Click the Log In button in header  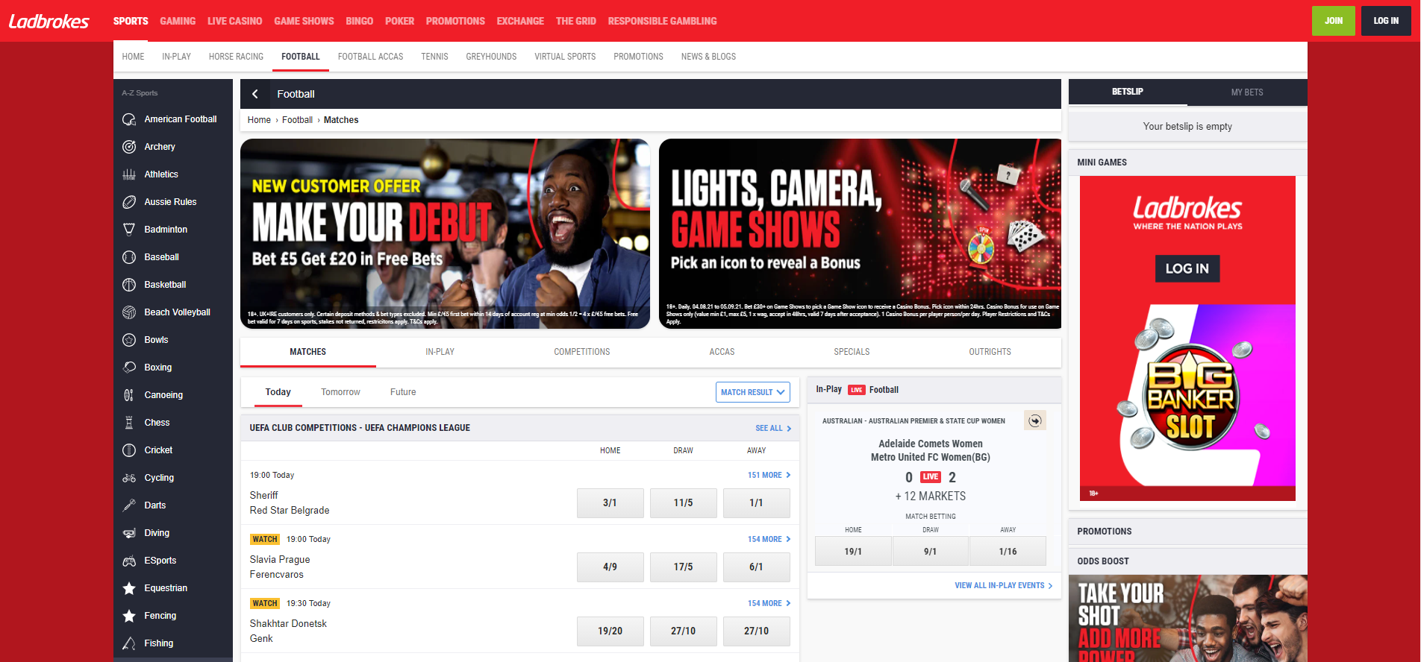(1386, 21)
